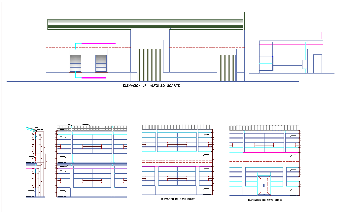Click the smaller striped door beside the central gate
Screen dimensions: 349x213
(227, 68)
